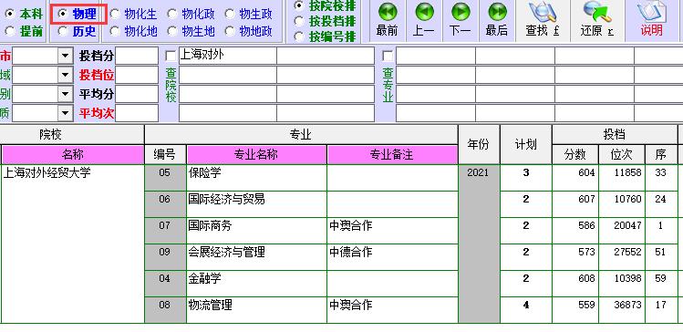Select the 保险学 major row
683x332 pixels.
[x=256, y=178]
